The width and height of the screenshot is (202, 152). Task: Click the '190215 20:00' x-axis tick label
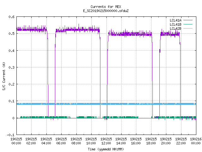pyautogui.click(x=166, y=141)
